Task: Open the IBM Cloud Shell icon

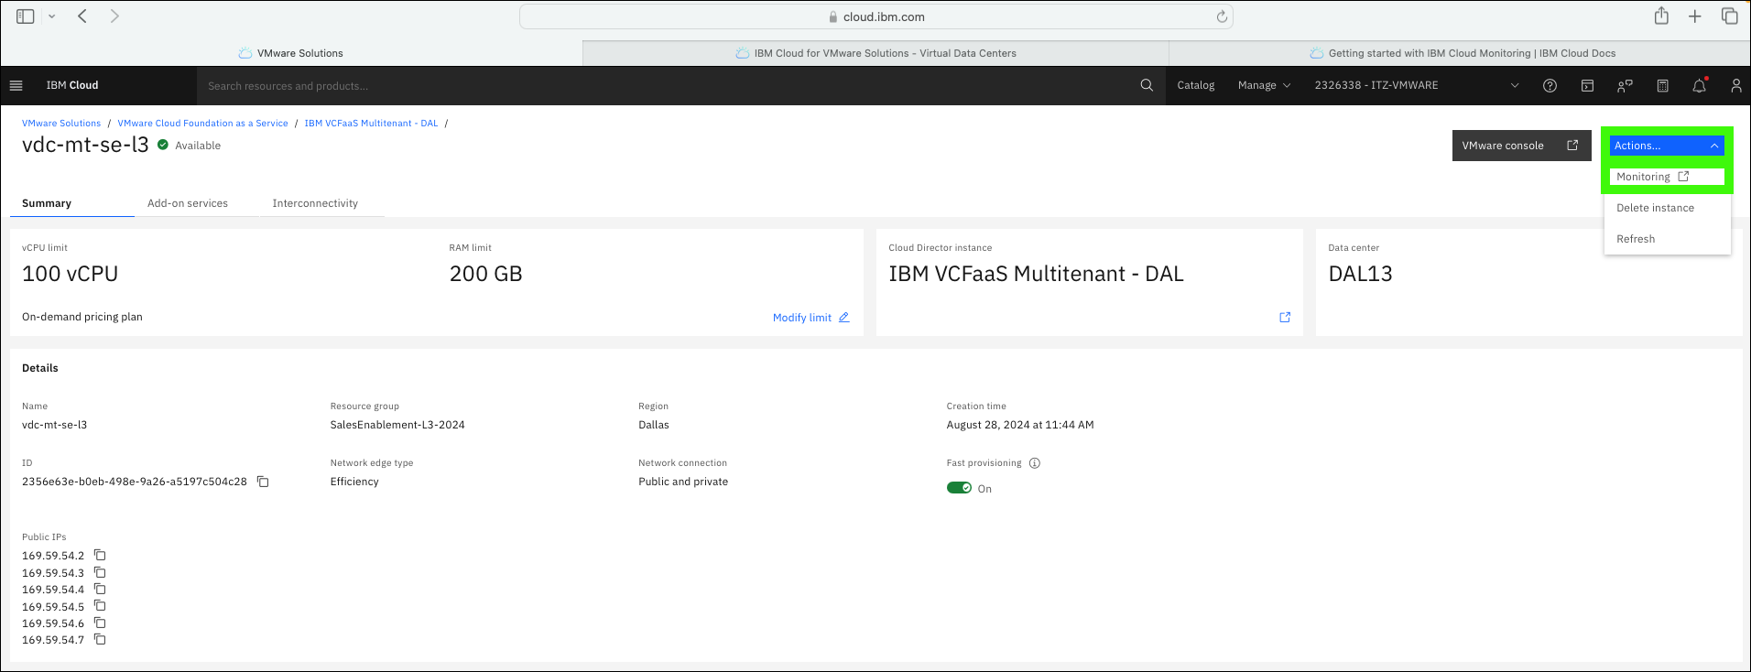Action: [1587, 85]
